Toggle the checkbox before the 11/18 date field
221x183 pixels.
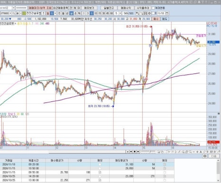point(153,13)
